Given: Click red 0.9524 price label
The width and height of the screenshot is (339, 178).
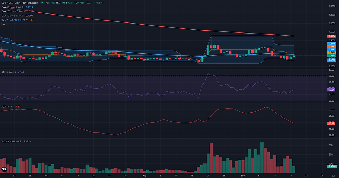Looking at the screenshot, I should (332, 36).
